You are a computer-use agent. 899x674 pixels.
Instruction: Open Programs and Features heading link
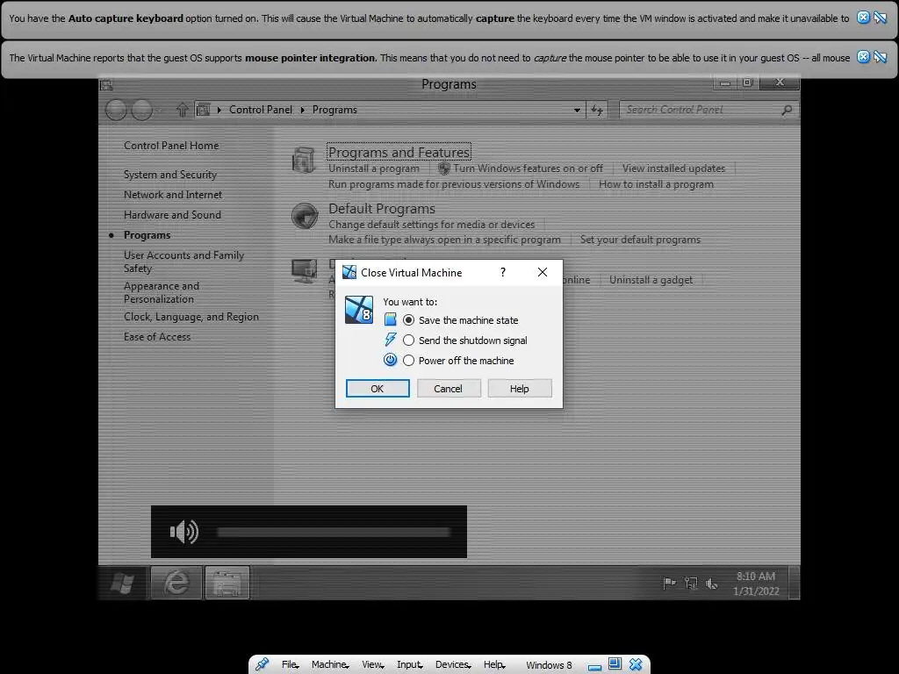[399, 153]
